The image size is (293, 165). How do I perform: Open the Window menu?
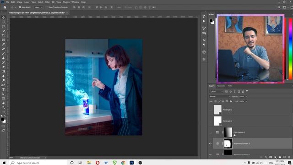pos(75,2)
